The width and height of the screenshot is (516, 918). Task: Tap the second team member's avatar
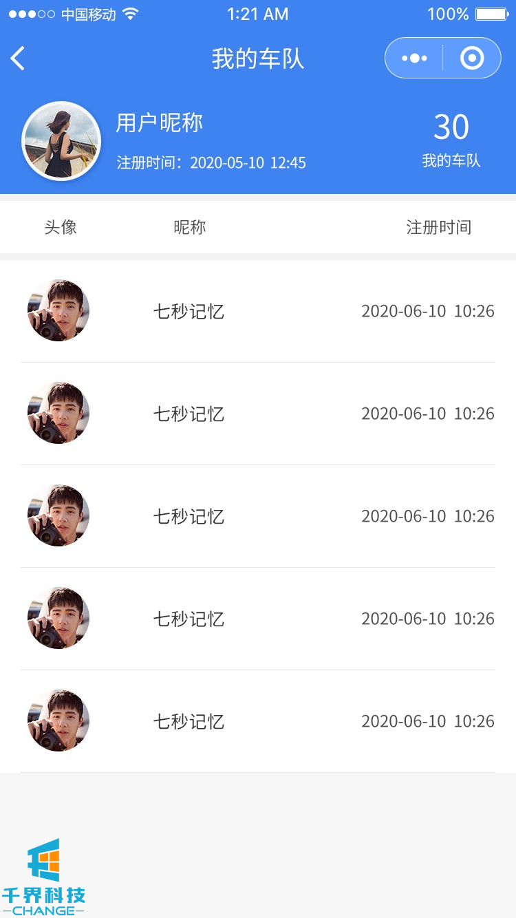[58, 413]
